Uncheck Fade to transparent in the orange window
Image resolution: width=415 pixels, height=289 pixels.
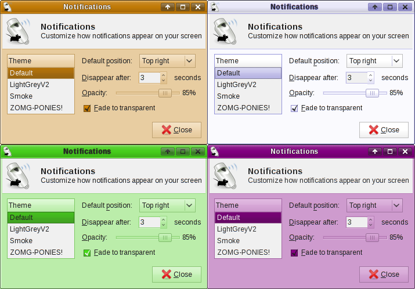[x=87, y=109]
